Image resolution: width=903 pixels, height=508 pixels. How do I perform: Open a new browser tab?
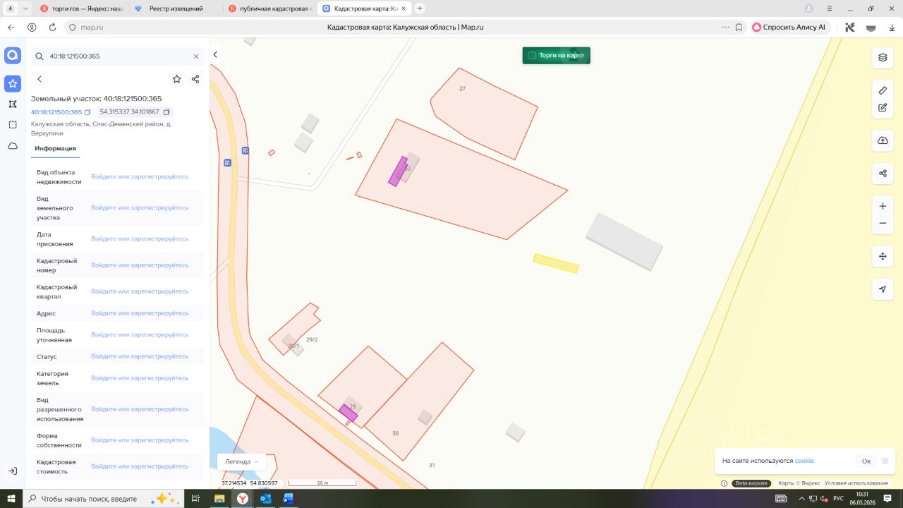coord(420,8)
